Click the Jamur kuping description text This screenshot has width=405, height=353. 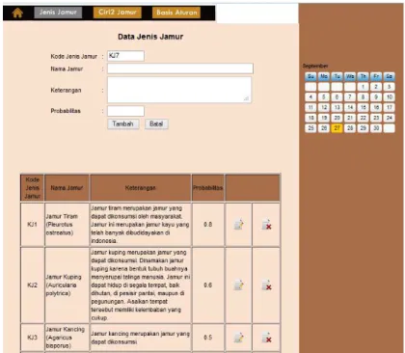point(141,285)
